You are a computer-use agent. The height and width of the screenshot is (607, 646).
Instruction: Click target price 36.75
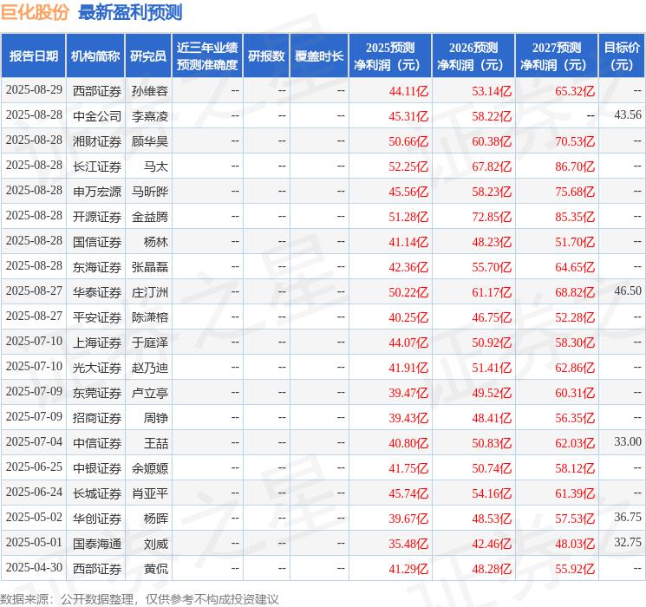point(628,517)
